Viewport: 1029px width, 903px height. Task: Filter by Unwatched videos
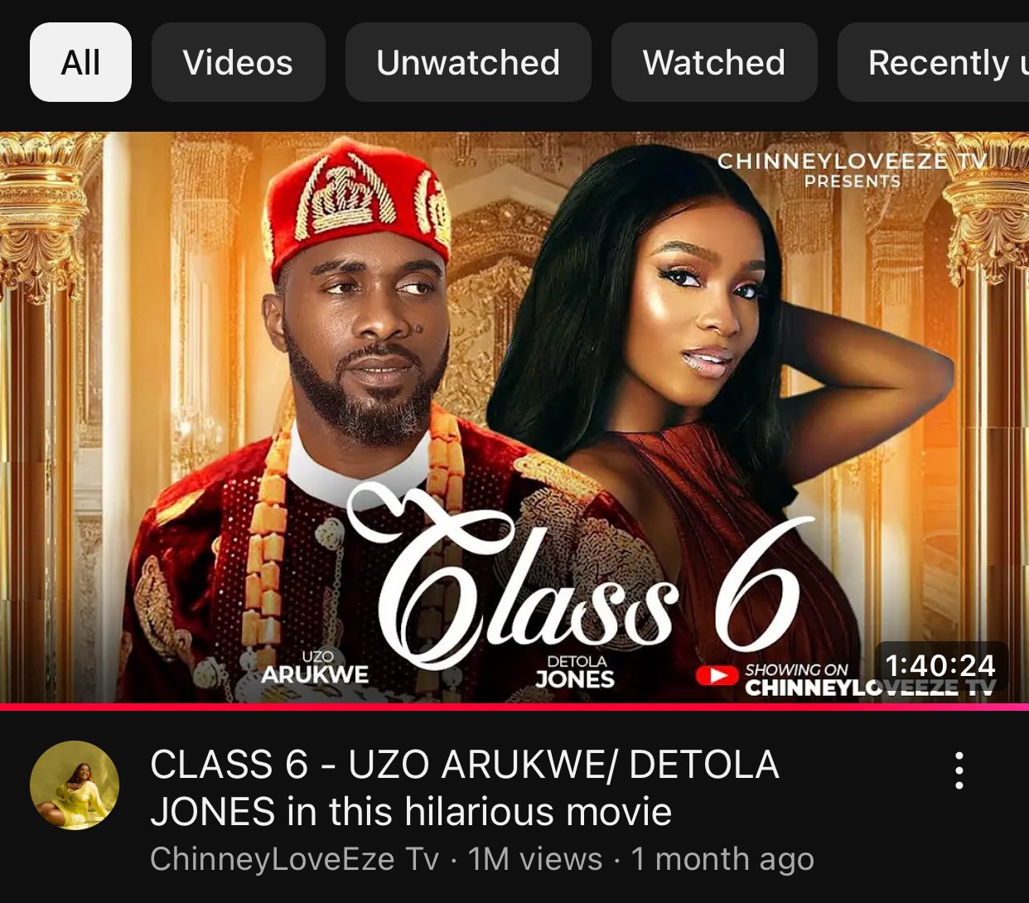coord(468,62)
